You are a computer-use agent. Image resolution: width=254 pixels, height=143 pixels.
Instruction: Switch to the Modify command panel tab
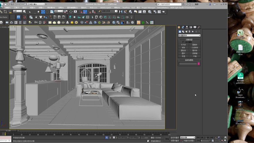[x=183, y=27]
